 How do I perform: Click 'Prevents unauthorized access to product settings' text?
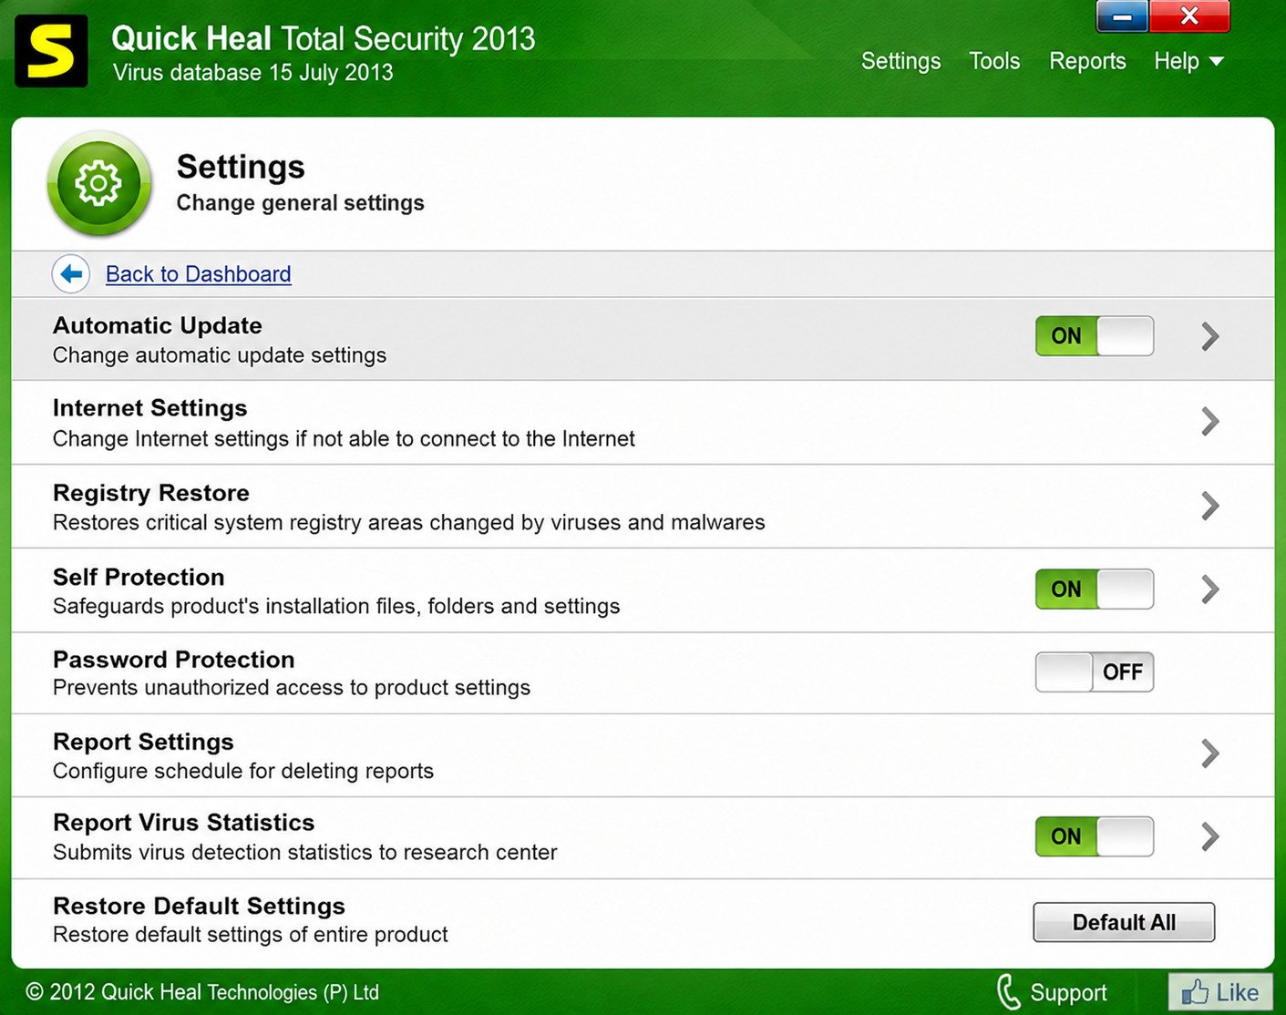point(292,687)
